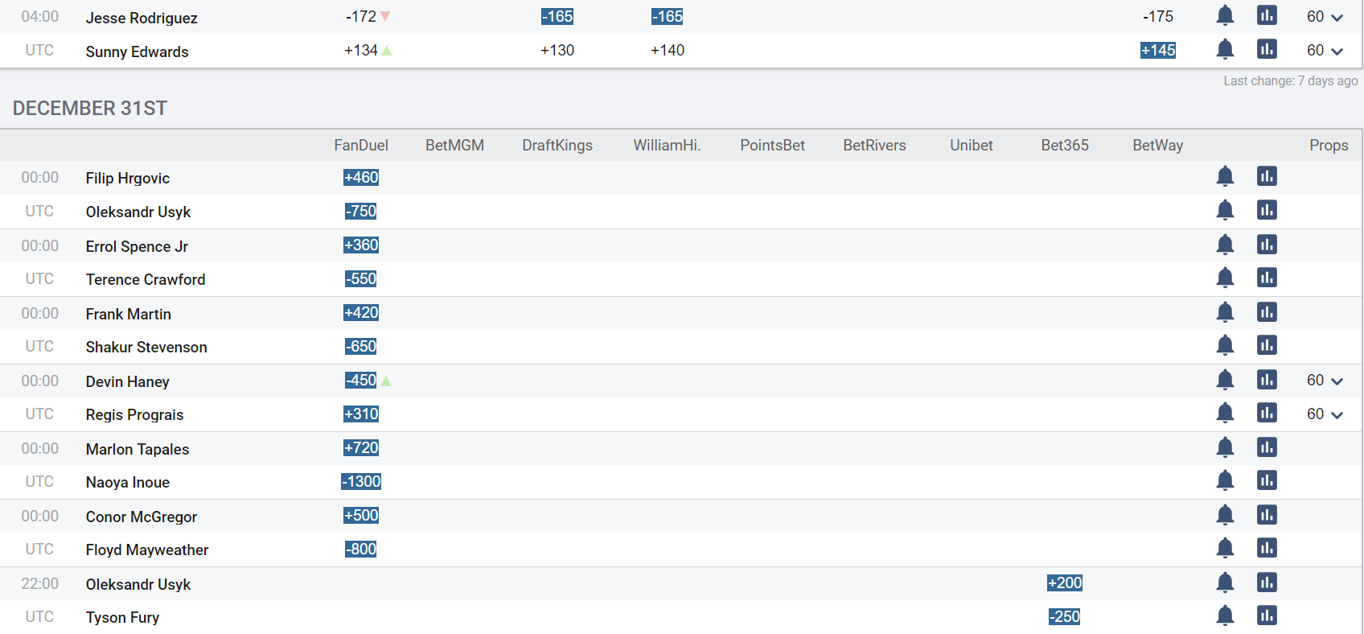1364x634 pixels.
Task: Open Tyson Fury fighter link
Action: 122,617
